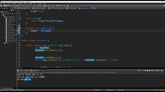Click the Save toolbar icon
This screenshot has width=165, height=92.
click(4, 6)
